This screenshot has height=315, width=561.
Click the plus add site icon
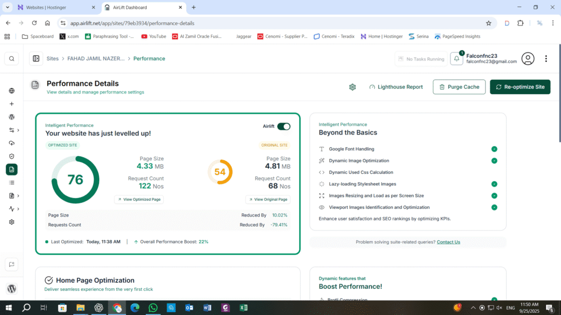(12, 104)
